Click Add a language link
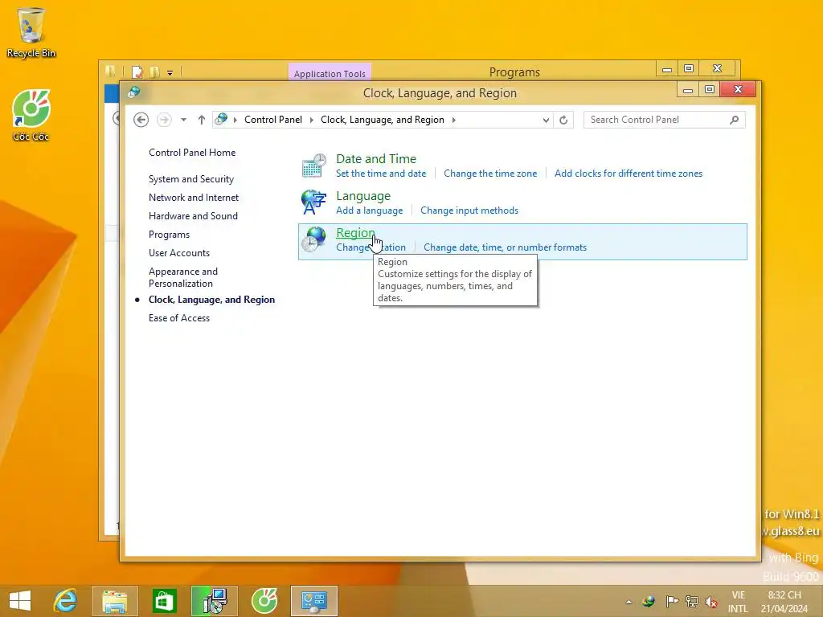 [x=370, y=210]
